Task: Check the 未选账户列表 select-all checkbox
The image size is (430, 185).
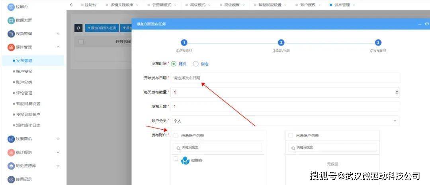Action: (176, 135)
